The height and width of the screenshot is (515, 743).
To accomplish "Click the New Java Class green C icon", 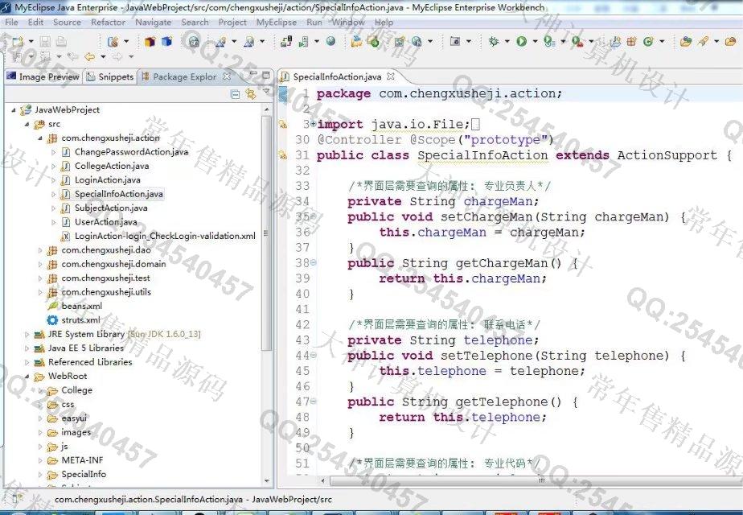I will click(648, 42).
